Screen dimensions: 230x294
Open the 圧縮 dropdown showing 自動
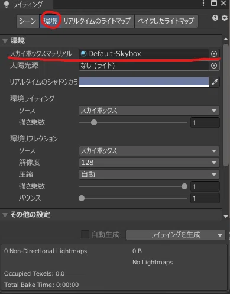[149, 175]
